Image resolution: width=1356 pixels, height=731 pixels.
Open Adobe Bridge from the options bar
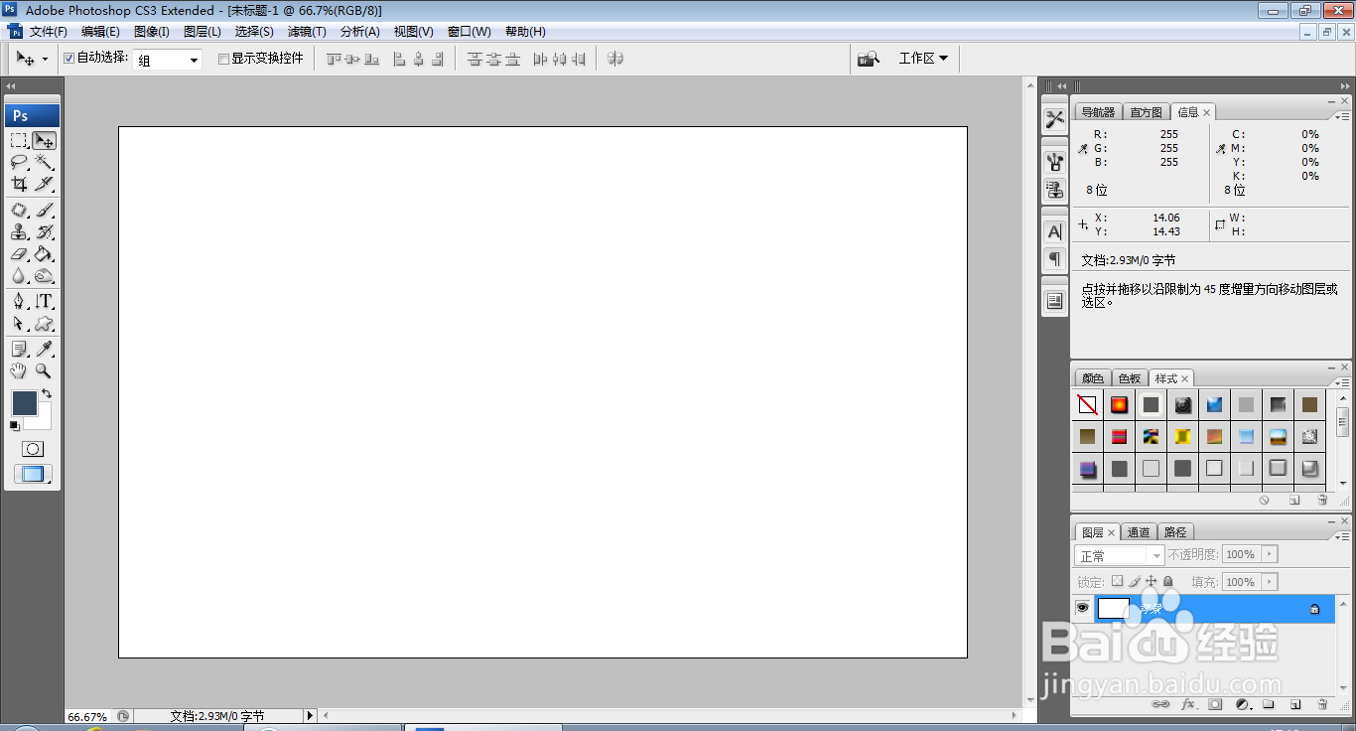[869, 59]
